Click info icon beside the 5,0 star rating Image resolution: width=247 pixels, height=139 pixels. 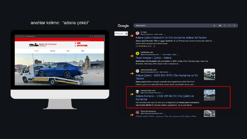(154, 46)
